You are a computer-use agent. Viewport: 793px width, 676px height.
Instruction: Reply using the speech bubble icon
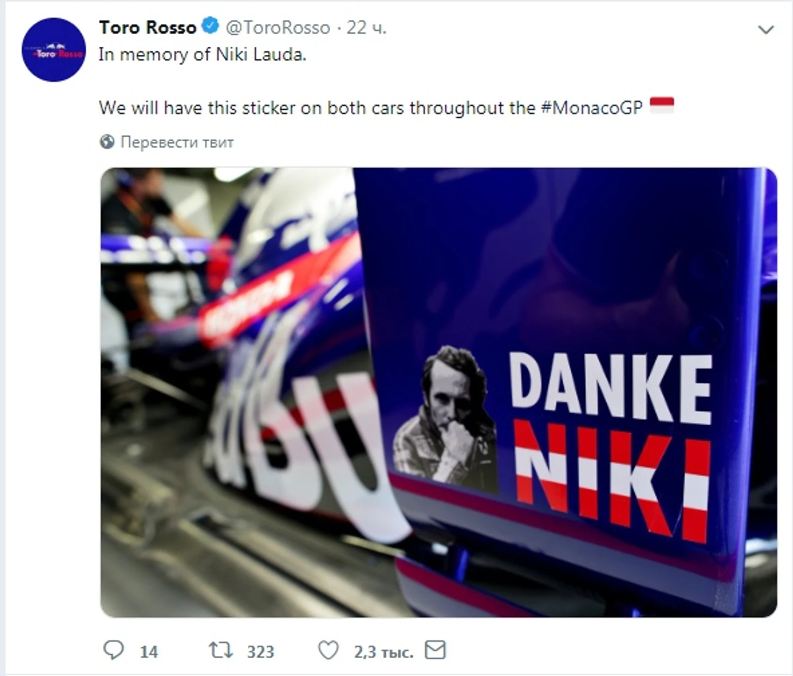click(114, 650)
